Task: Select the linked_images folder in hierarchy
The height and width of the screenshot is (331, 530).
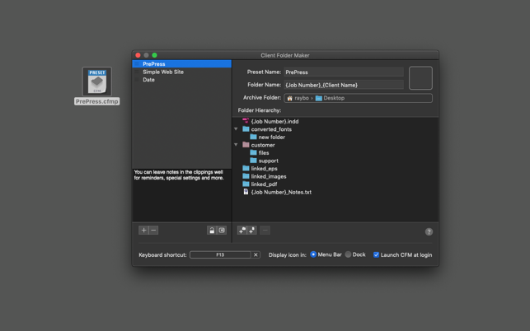Action: coord(268,176)
